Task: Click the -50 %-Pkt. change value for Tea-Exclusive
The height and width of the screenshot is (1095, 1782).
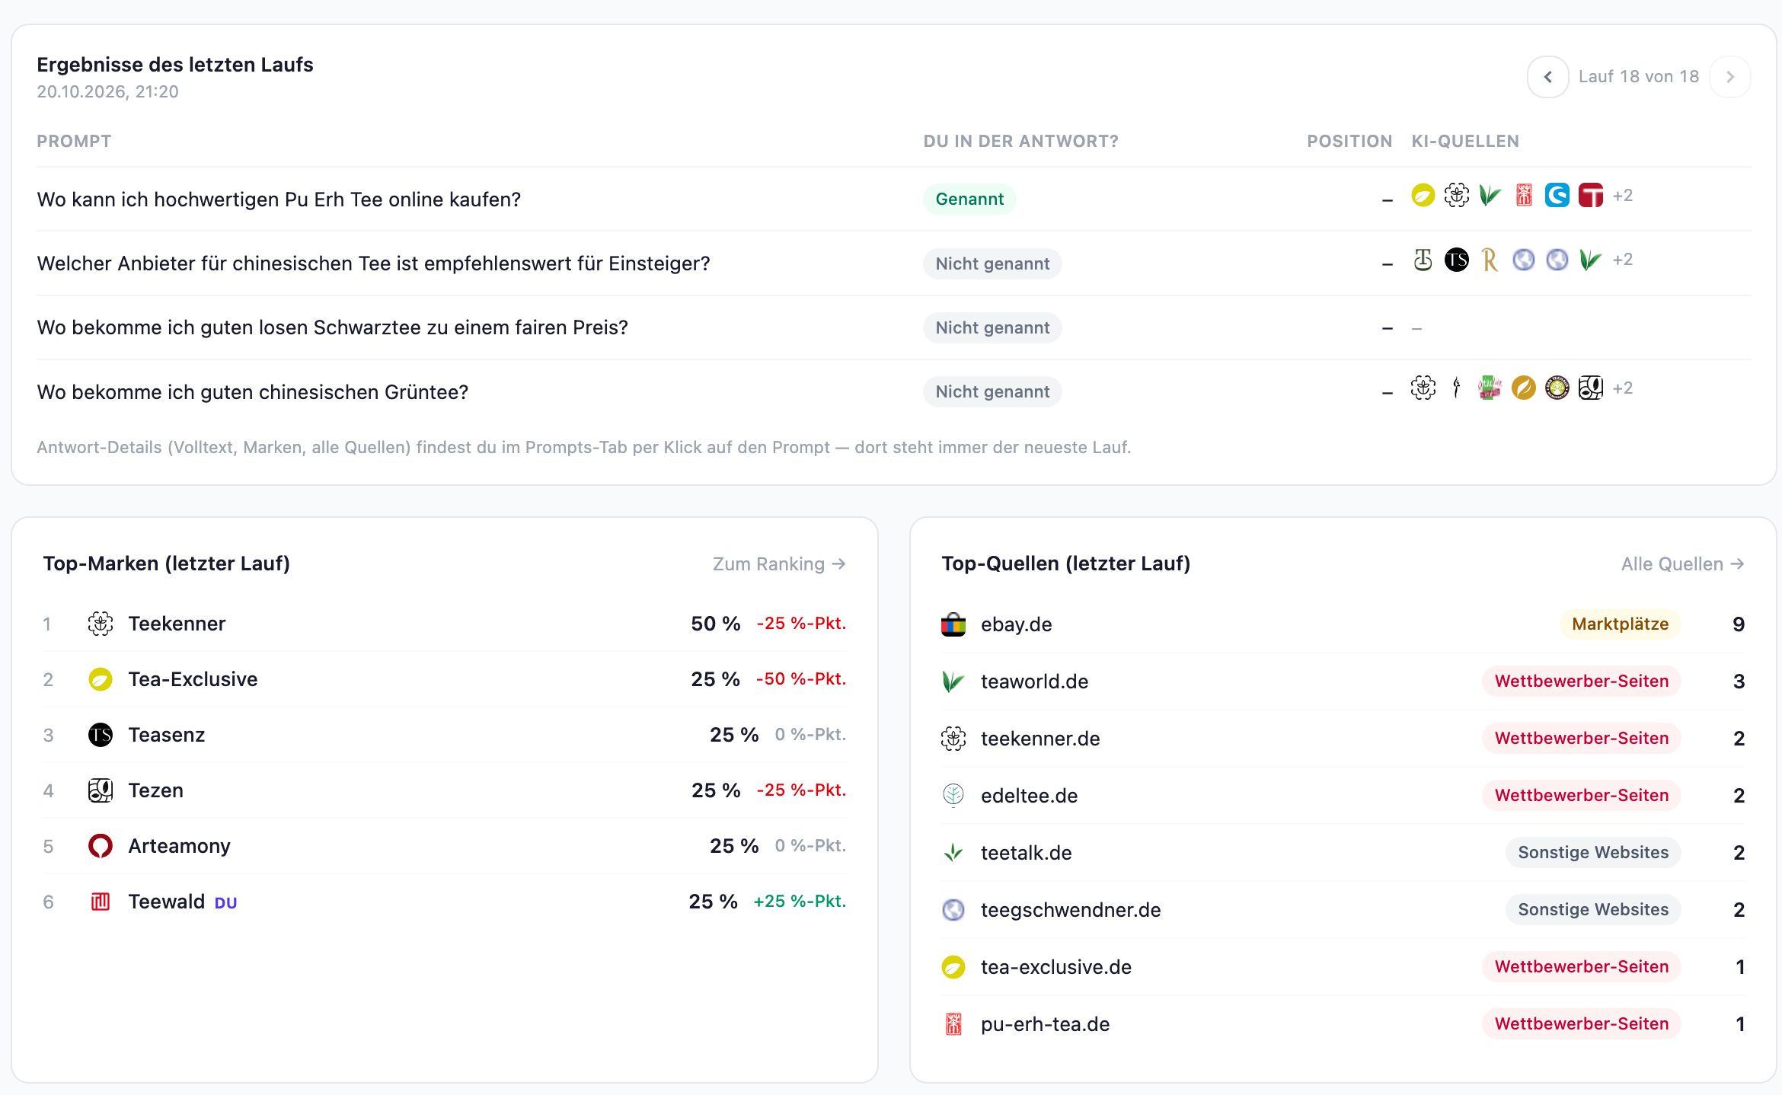Action: point(800,679)
